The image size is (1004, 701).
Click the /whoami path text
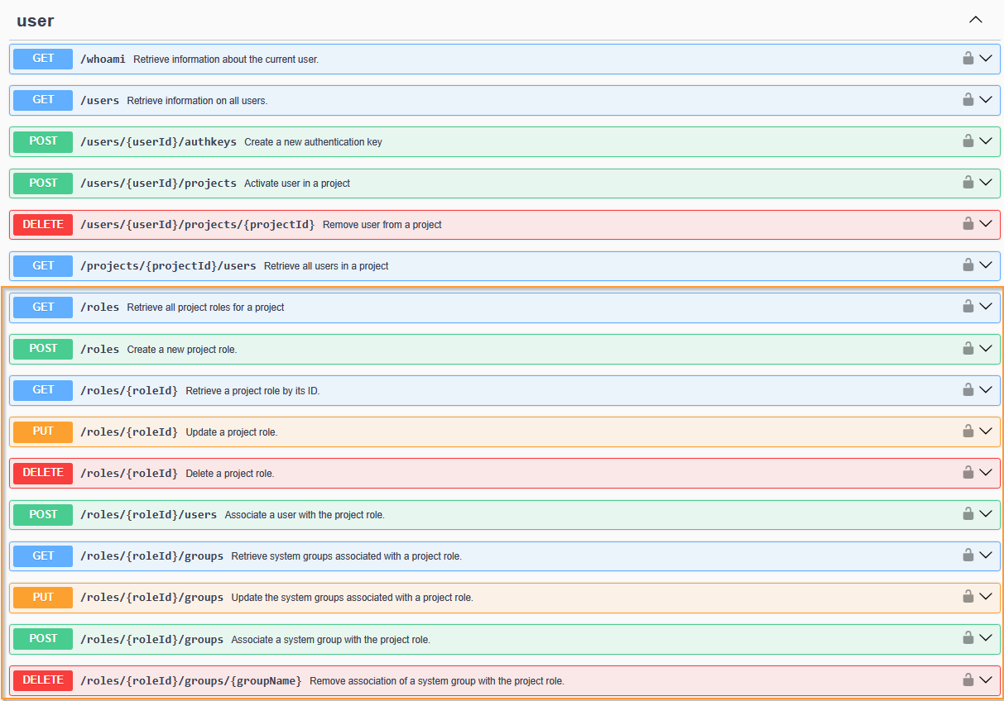click(103, 59)
